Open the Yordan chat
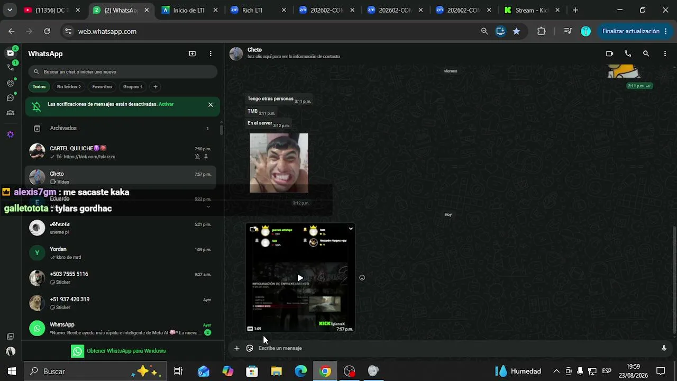This screenshot has height=381, width=677. (x=121, y=253)
